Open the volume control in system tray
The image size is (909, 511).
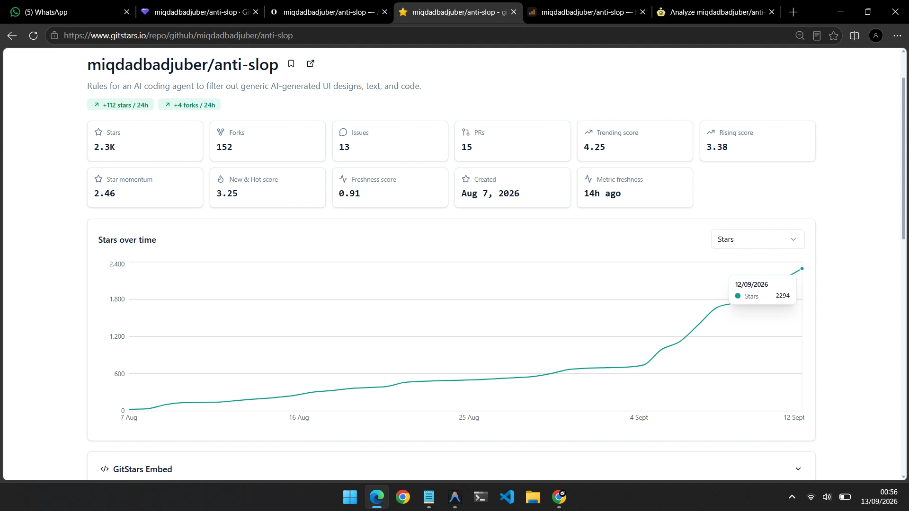[827, 497]
